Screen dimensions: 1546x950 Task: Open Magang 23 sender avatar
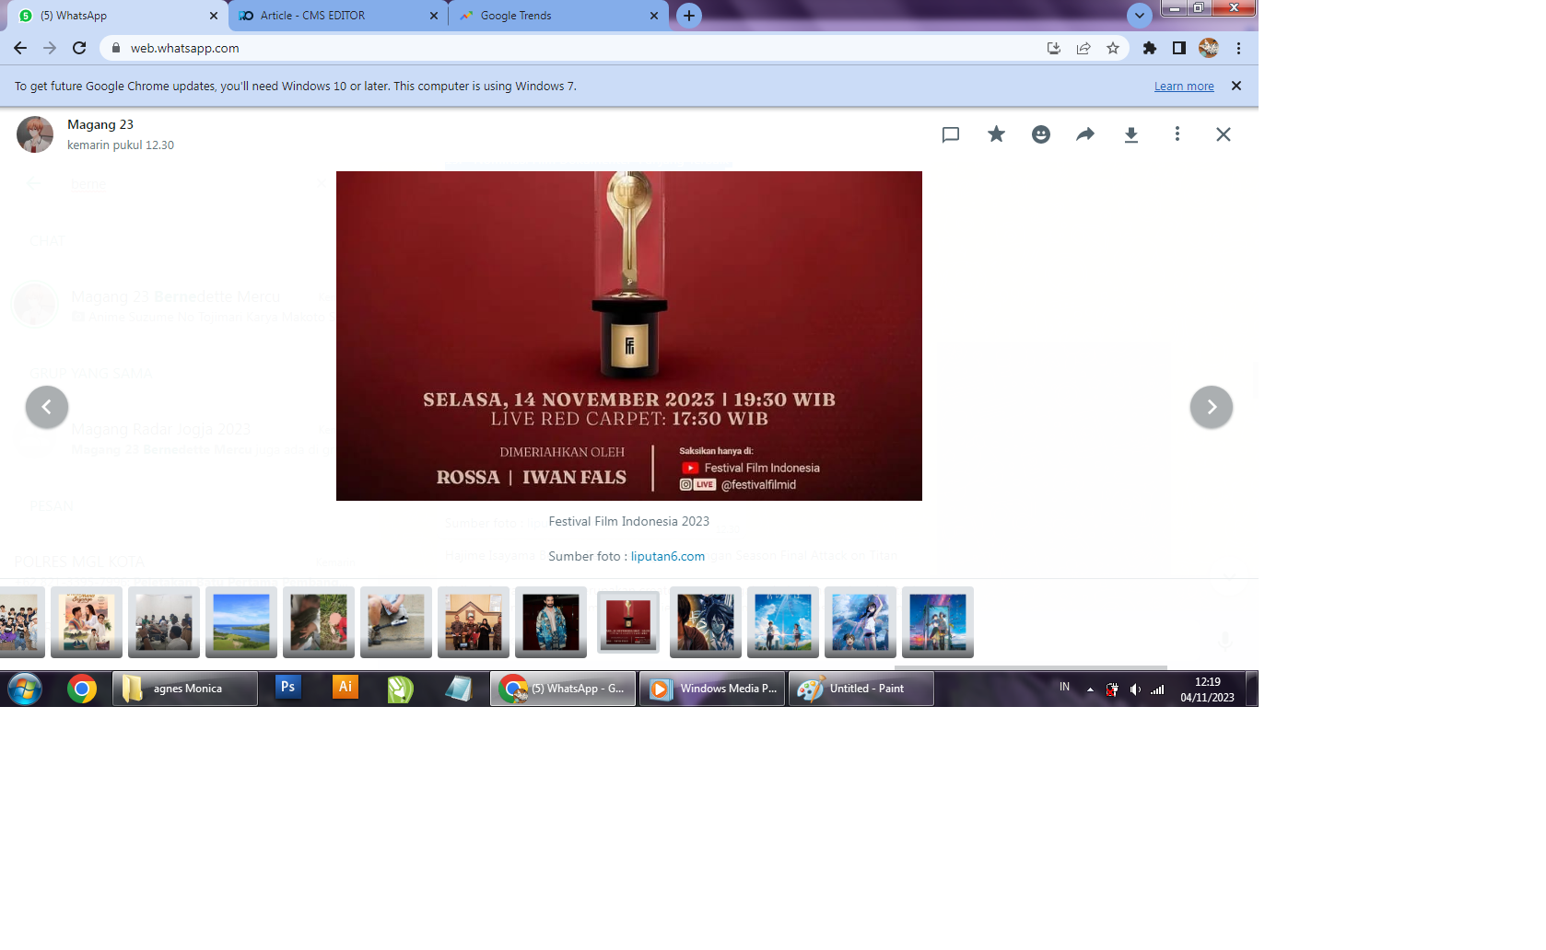click(x=35, y=134)
